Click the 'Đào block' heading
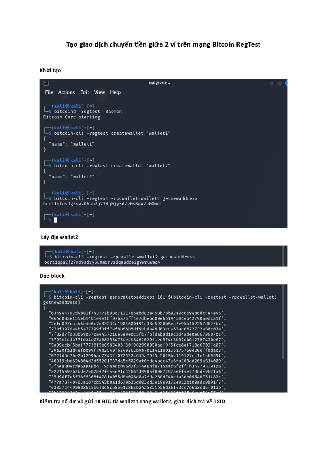This screenshot has width=327, height=463. [x=52, y=276]
